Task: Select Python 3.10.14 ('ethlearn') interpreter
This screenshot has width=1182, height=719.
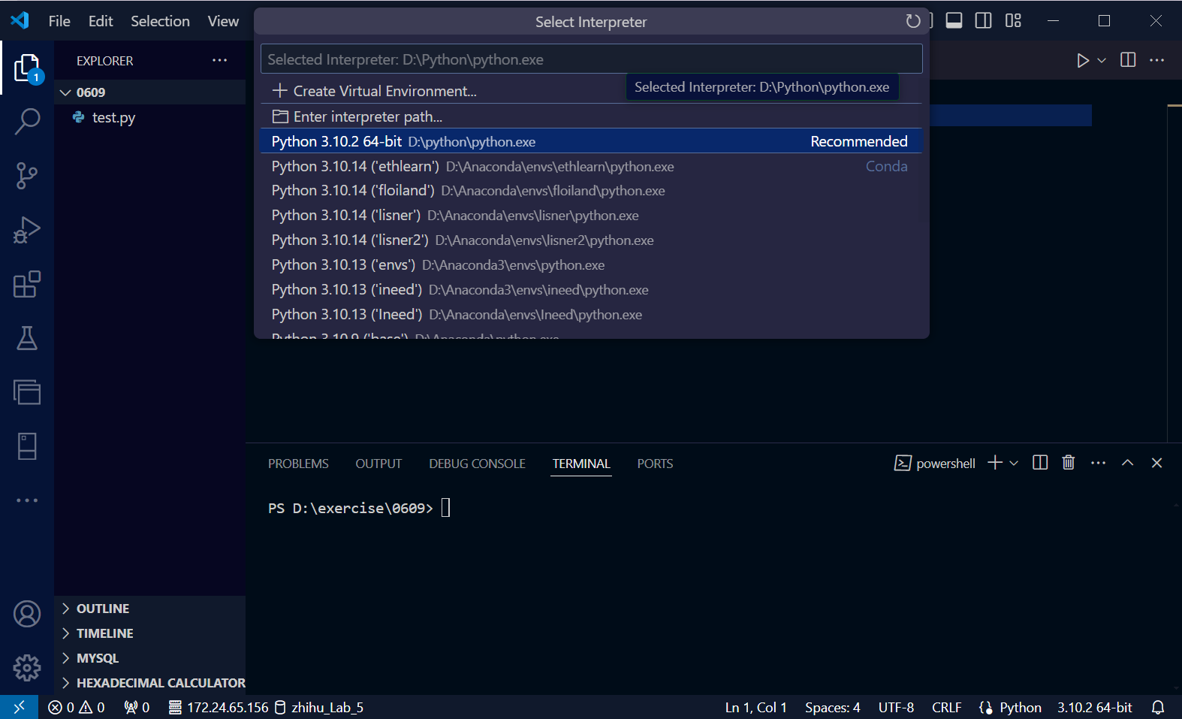Action: click(591, 166)
